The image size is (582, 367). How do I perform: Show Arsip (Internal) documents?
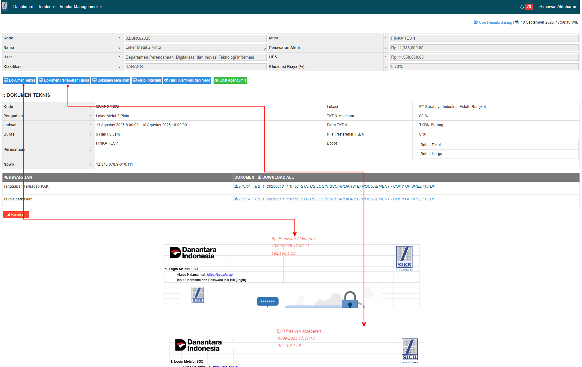point(147,80)
